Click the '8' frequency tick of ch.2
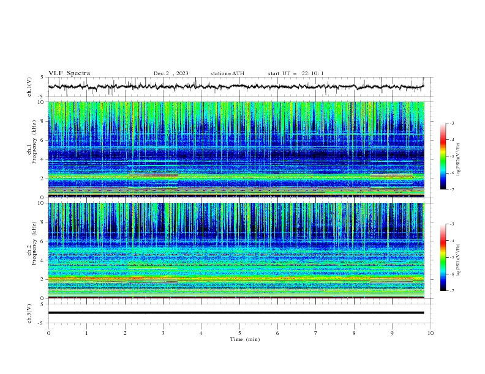The width and height of the screenshot is (485, 374). point(43,222)
